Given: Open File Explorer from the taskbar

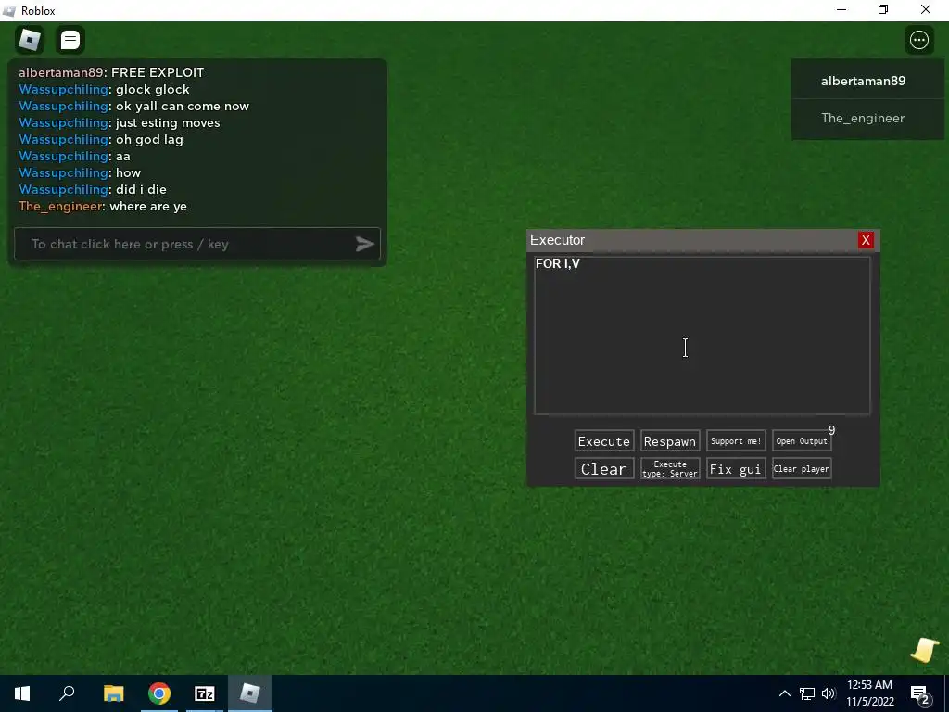Looking at the screenshot, I should (113, 693).
